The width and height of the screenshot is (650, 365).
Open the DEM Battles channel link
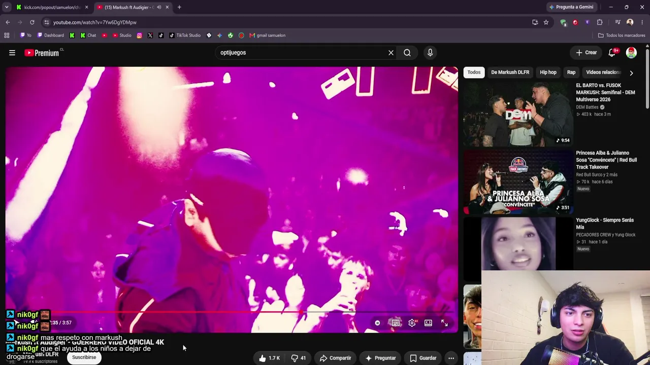coord(587,107)
